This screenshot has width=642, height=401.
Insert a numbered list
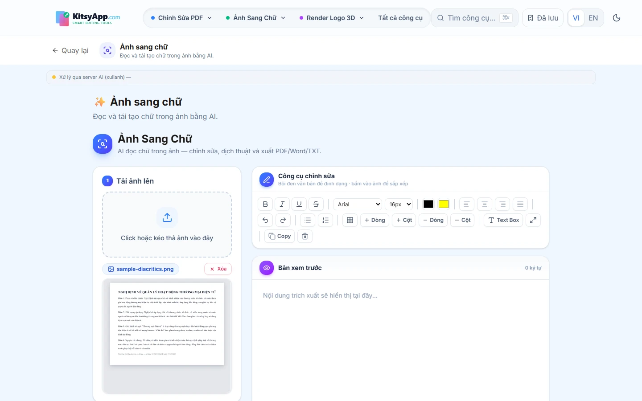pos(325,220)
